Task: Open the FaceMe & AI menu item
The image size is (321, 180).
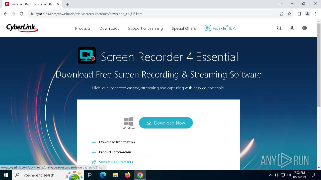Action: 221,28
